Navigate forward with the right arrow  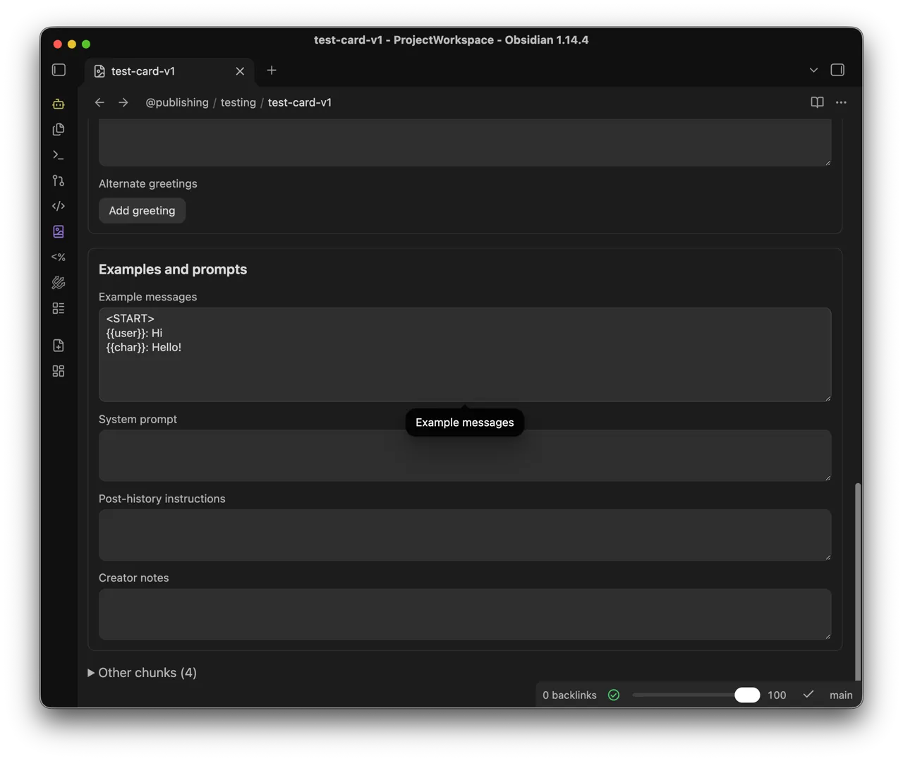[123, 102]
